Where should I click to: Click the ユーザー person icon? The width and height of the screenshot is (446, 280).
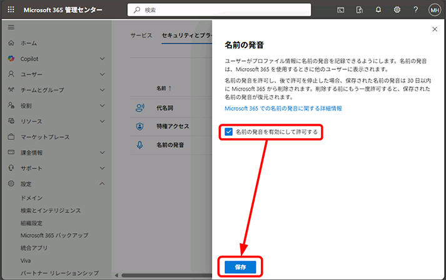[x=11, y=74]
